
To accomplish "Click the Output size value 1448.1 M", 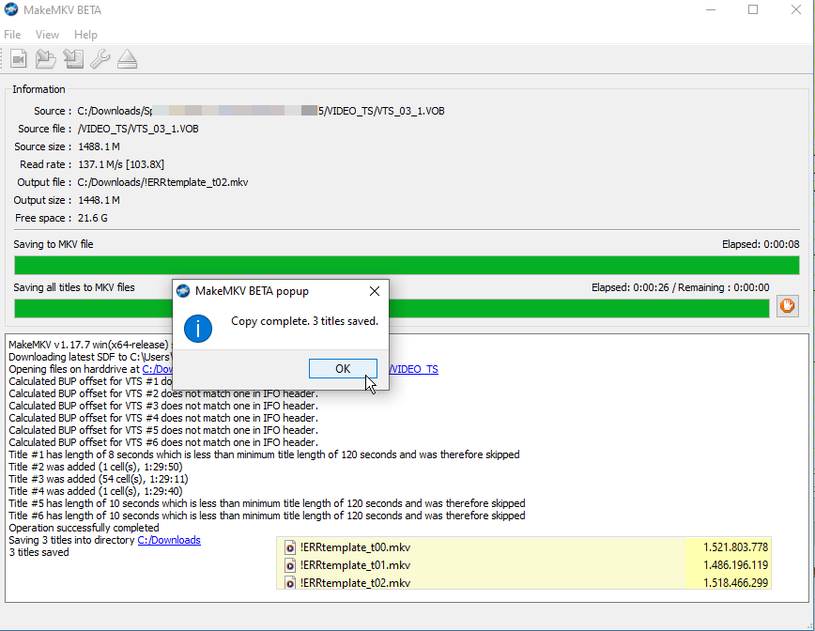I will (x=99, y=200).
